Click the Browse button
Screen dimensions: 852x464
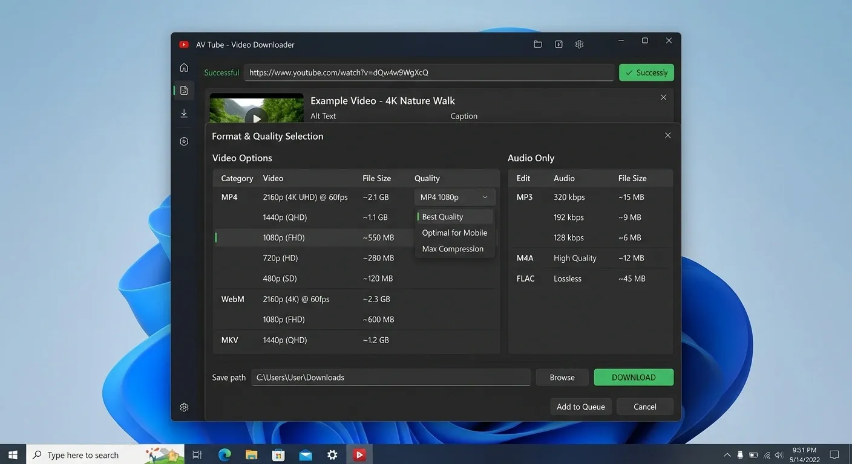(562, 378)
